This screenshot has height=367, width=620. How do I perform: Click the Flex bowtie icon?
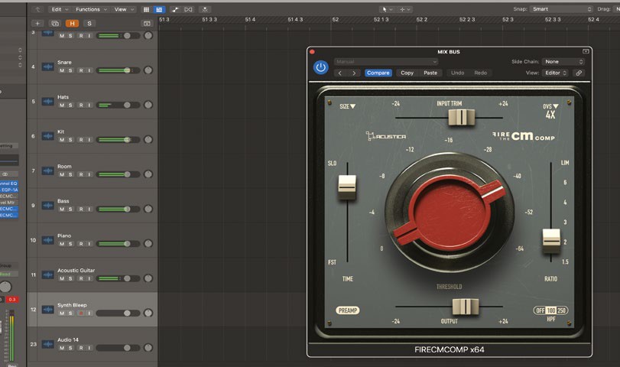click(189, 9)
